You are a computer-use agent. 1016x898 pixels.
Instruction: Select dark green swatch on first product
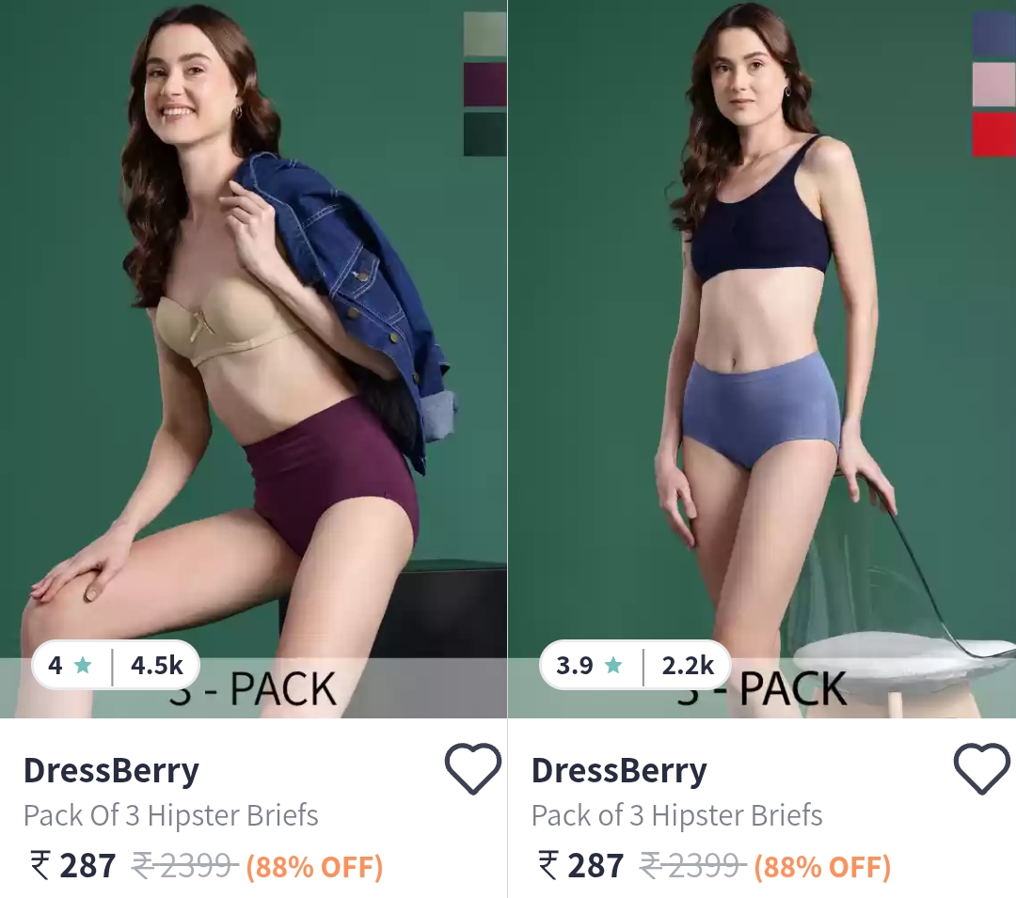coord(484,134)
